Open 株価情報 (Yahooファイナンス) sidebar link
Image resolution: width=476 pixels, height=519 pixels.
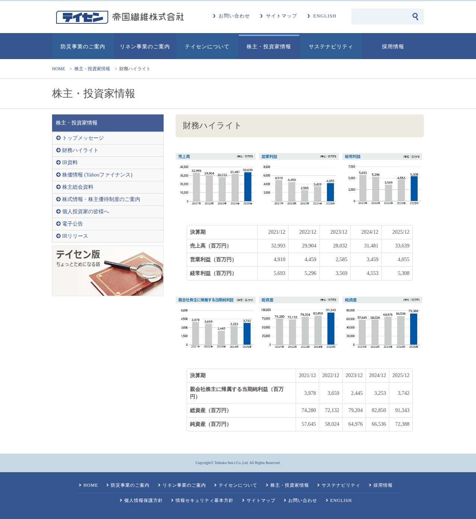tap(108, 175)
